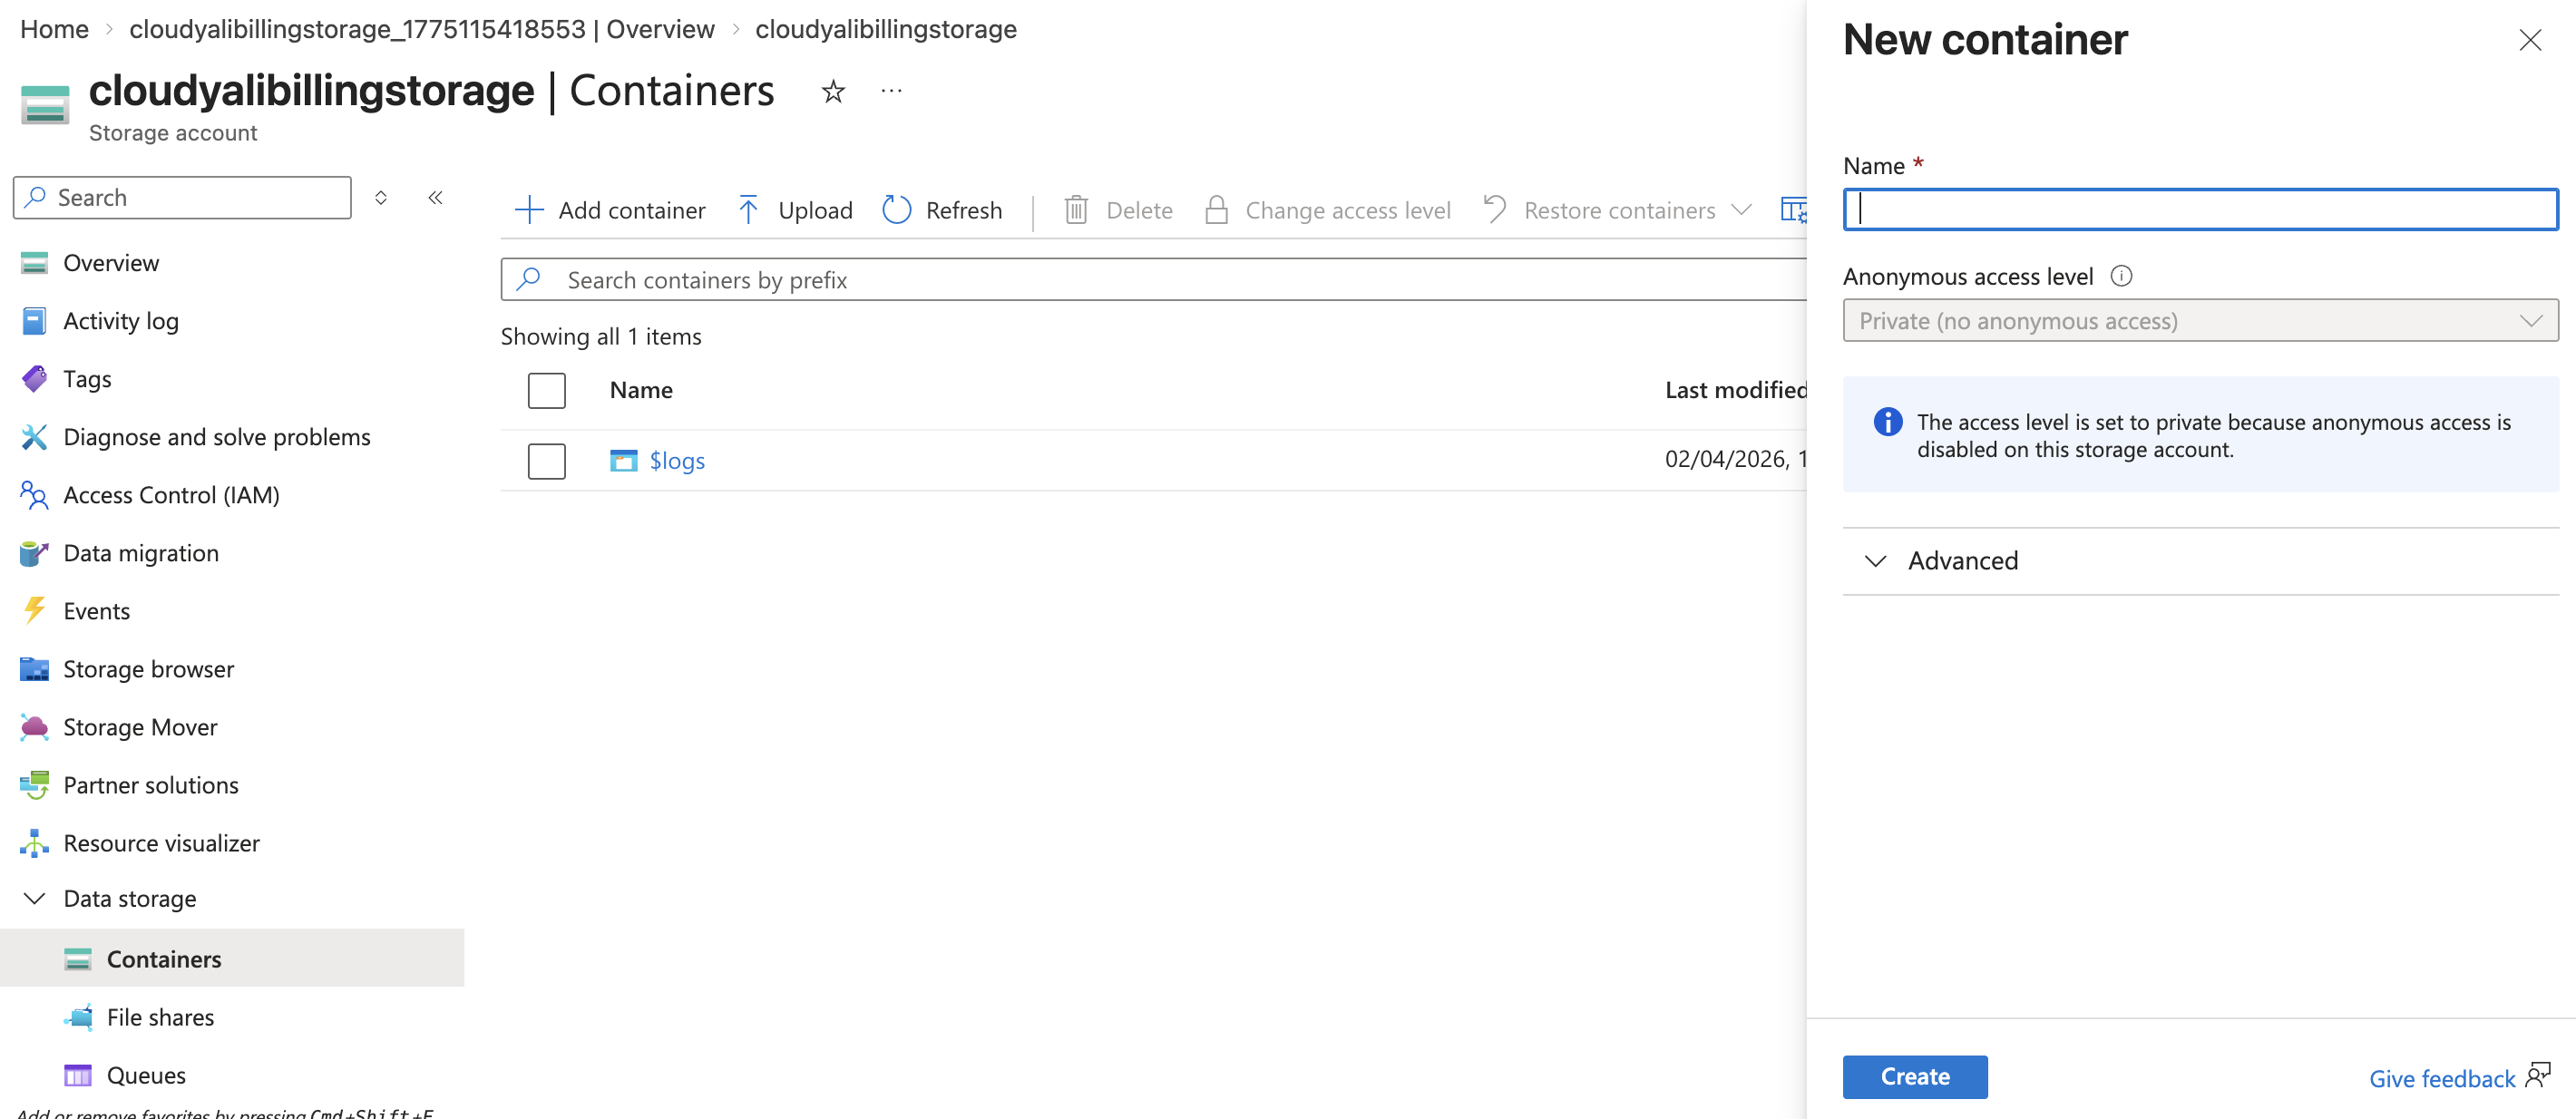Screen dimensions: 2576x1119
Task: Click the info icon beside Anonymous access level
Action: (2122, 276)
